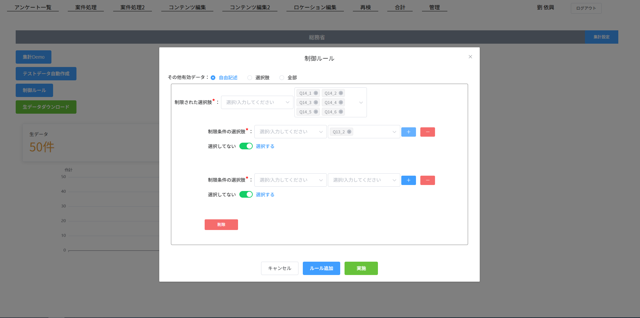Click the ルール追加 button
The image size is (640, 318).
pos(321,268)
